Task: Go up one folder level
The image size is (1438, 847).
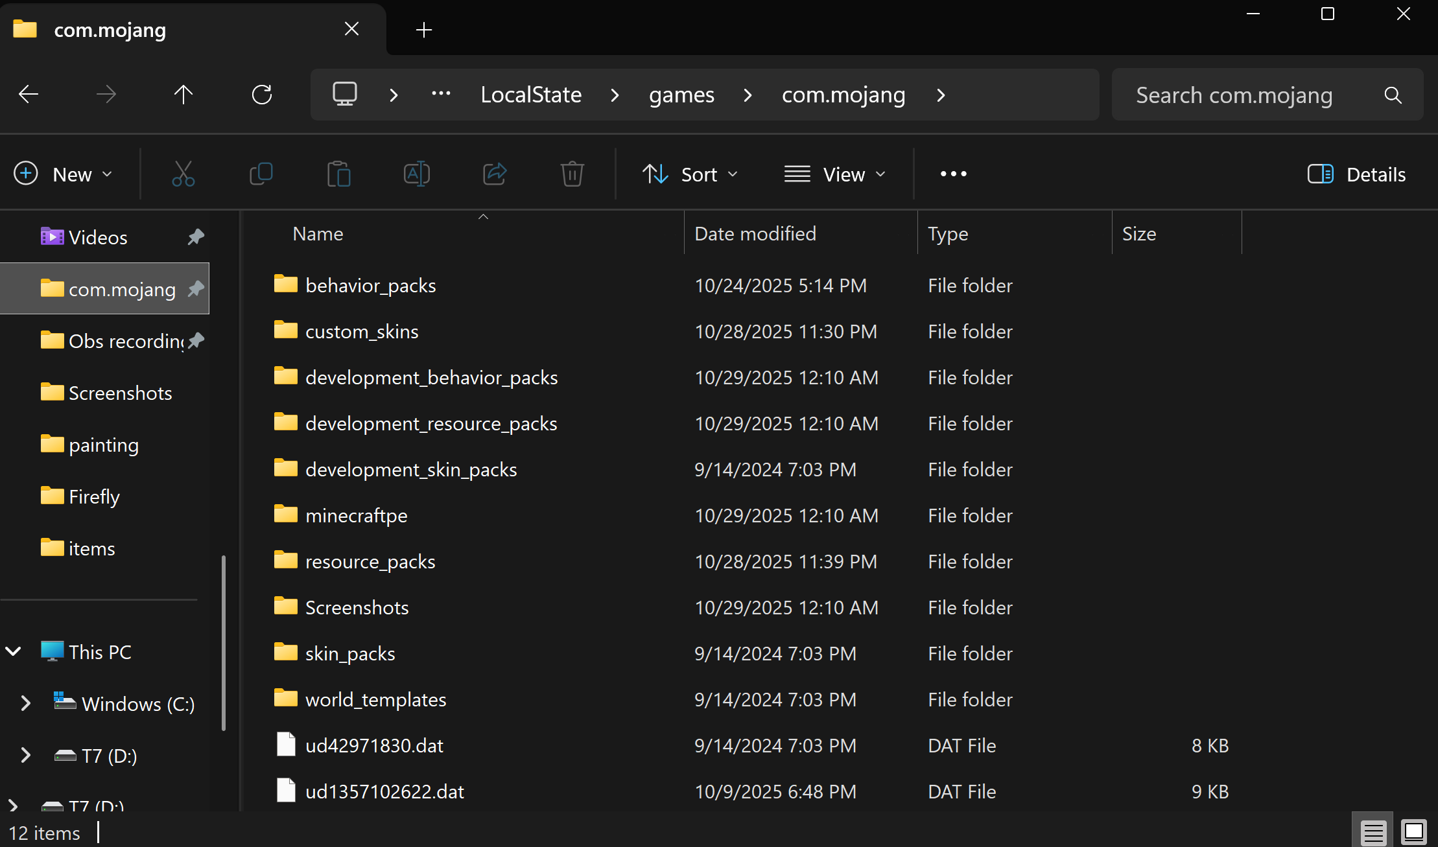Action: point(183,95)
